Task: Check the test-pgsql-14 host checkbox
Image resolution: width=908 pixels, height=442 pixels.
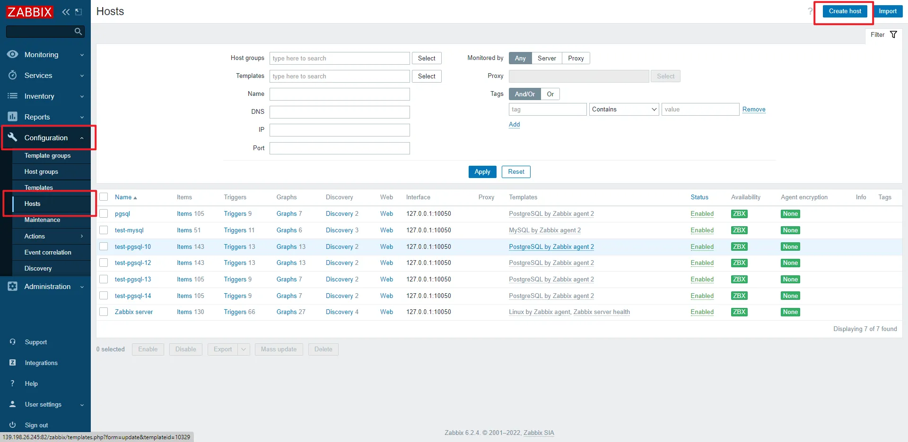Action: [104, 296]
